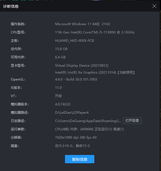Screen dimensions: 161x171
Task: Click the IE版本 value 11.0
Action: click(58, 87)
